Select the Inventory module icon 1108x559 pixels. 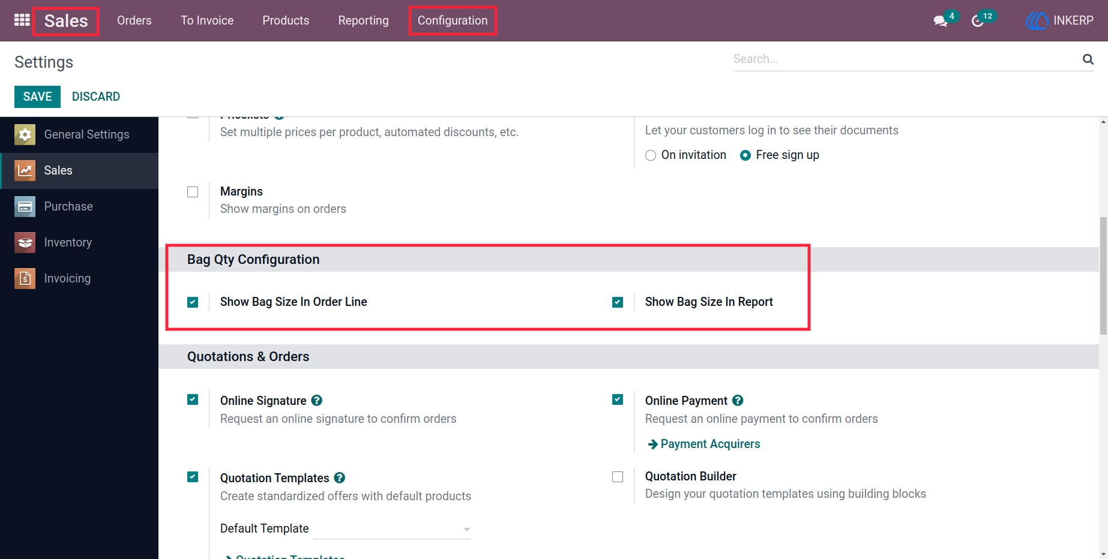(x=25, y=242)
